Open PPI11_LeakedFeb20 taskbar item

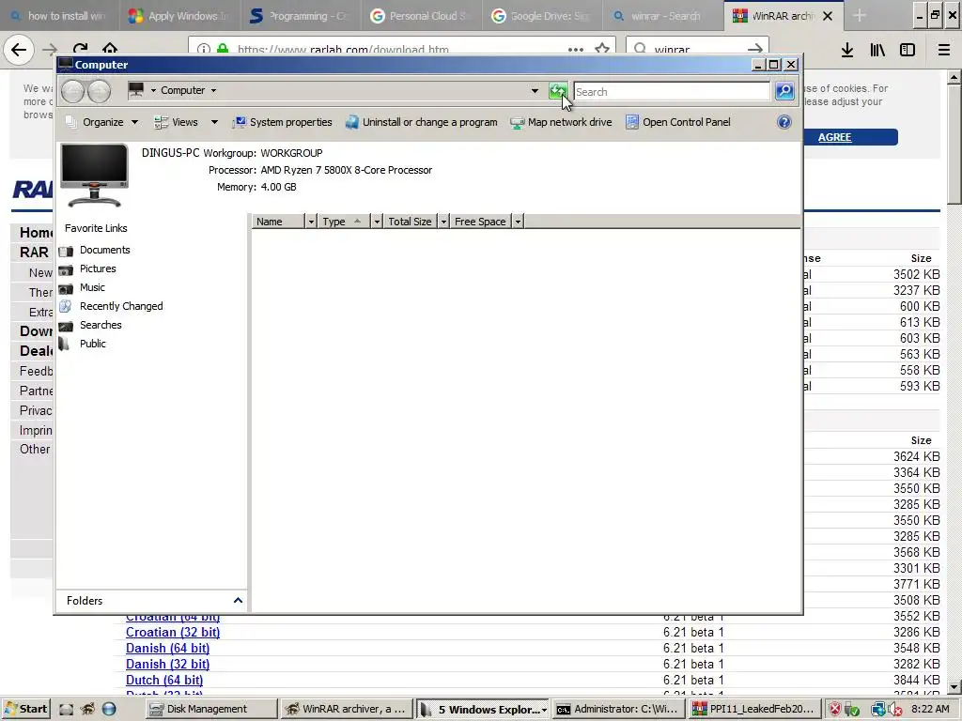point(753,709)
